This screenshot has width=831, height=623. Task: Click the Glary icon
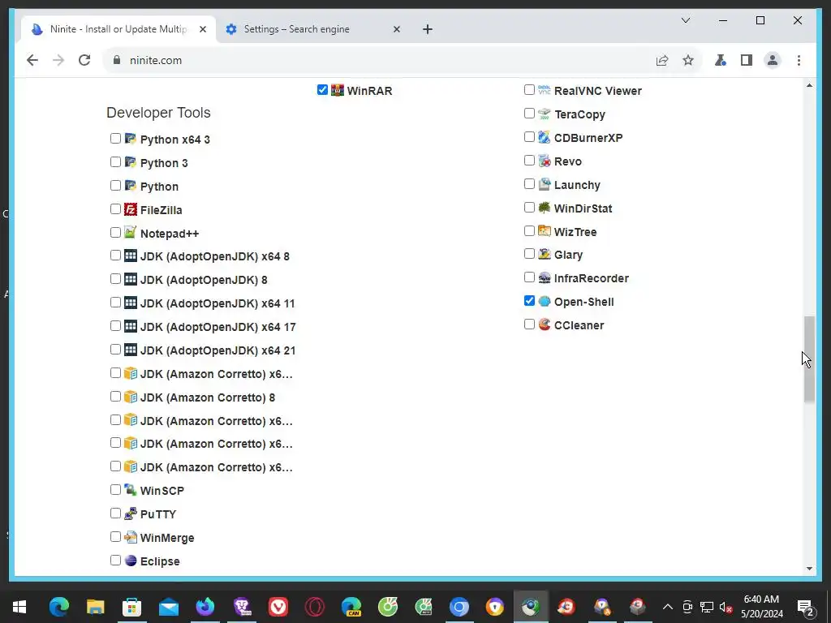[x=545, y=254]
